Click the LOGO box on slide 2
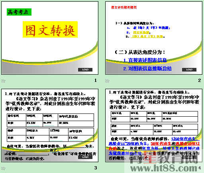The width and height of the screenshot is (204, 173). coord(189,70)
